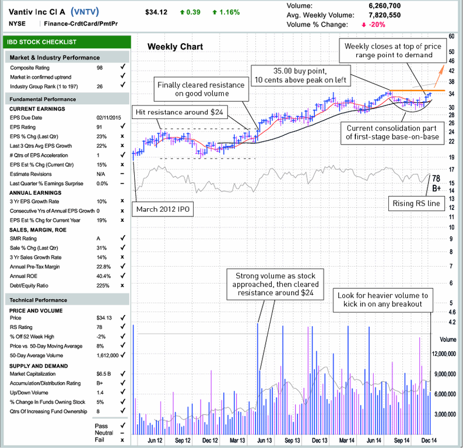Image resolution: width=463 pixels, height=448 pixels.
Task: Click the Hit resistance around $24 annotation
Action: tap(180, 112)
